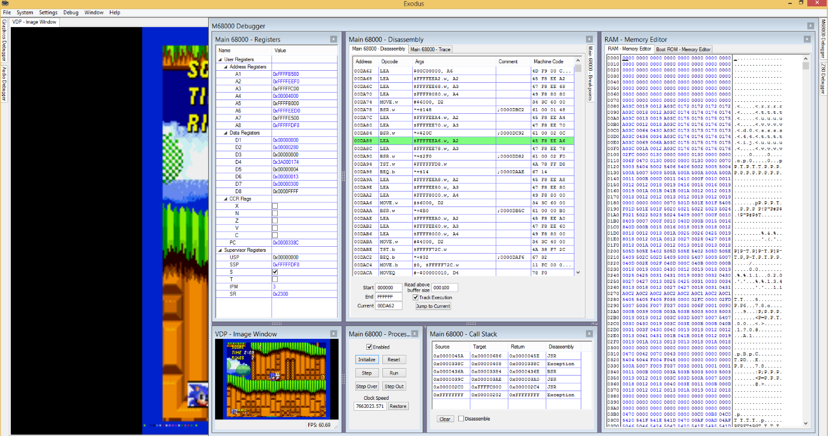Close the Main 68000 - Registers panel

(333, 39)
